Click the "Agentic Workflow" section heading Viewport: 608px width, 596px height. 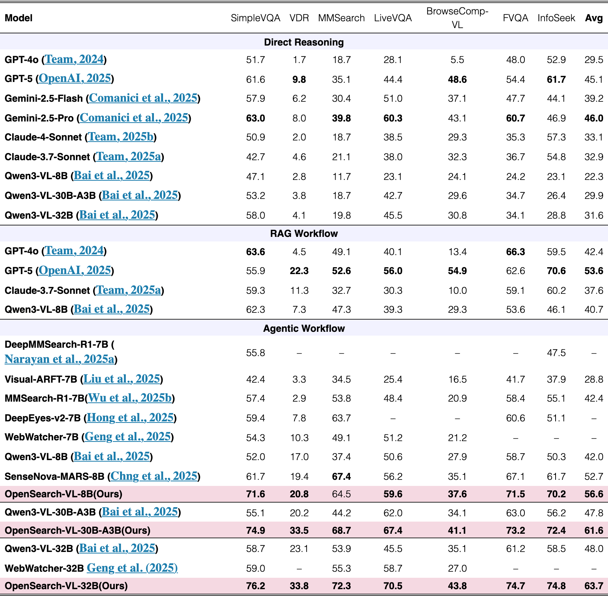tap(304, 328)
